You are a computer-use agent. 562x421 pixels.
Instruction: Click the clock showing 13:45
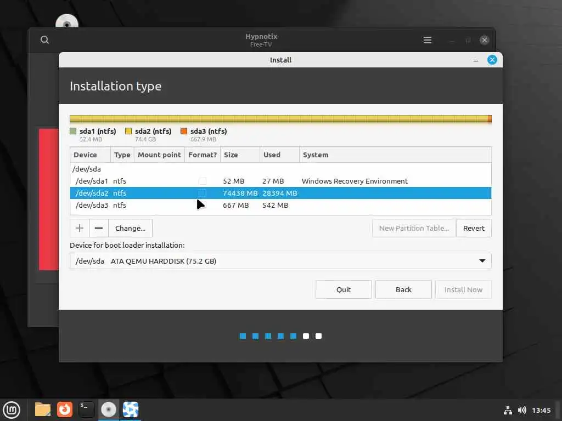541,410
